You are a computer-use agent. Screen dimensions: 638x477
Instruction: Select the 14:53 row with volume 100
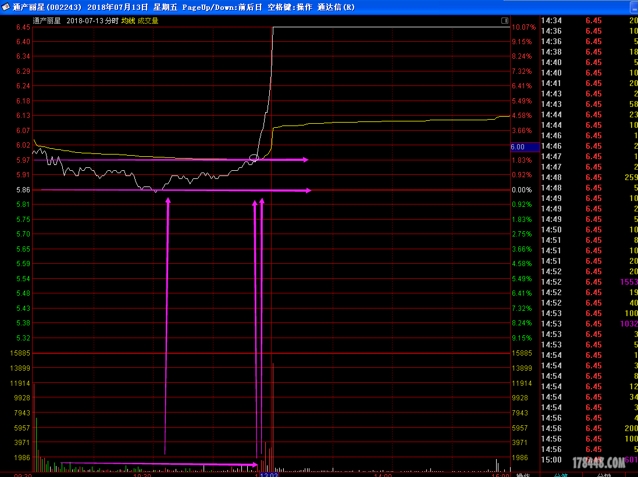tap(589, 313)
